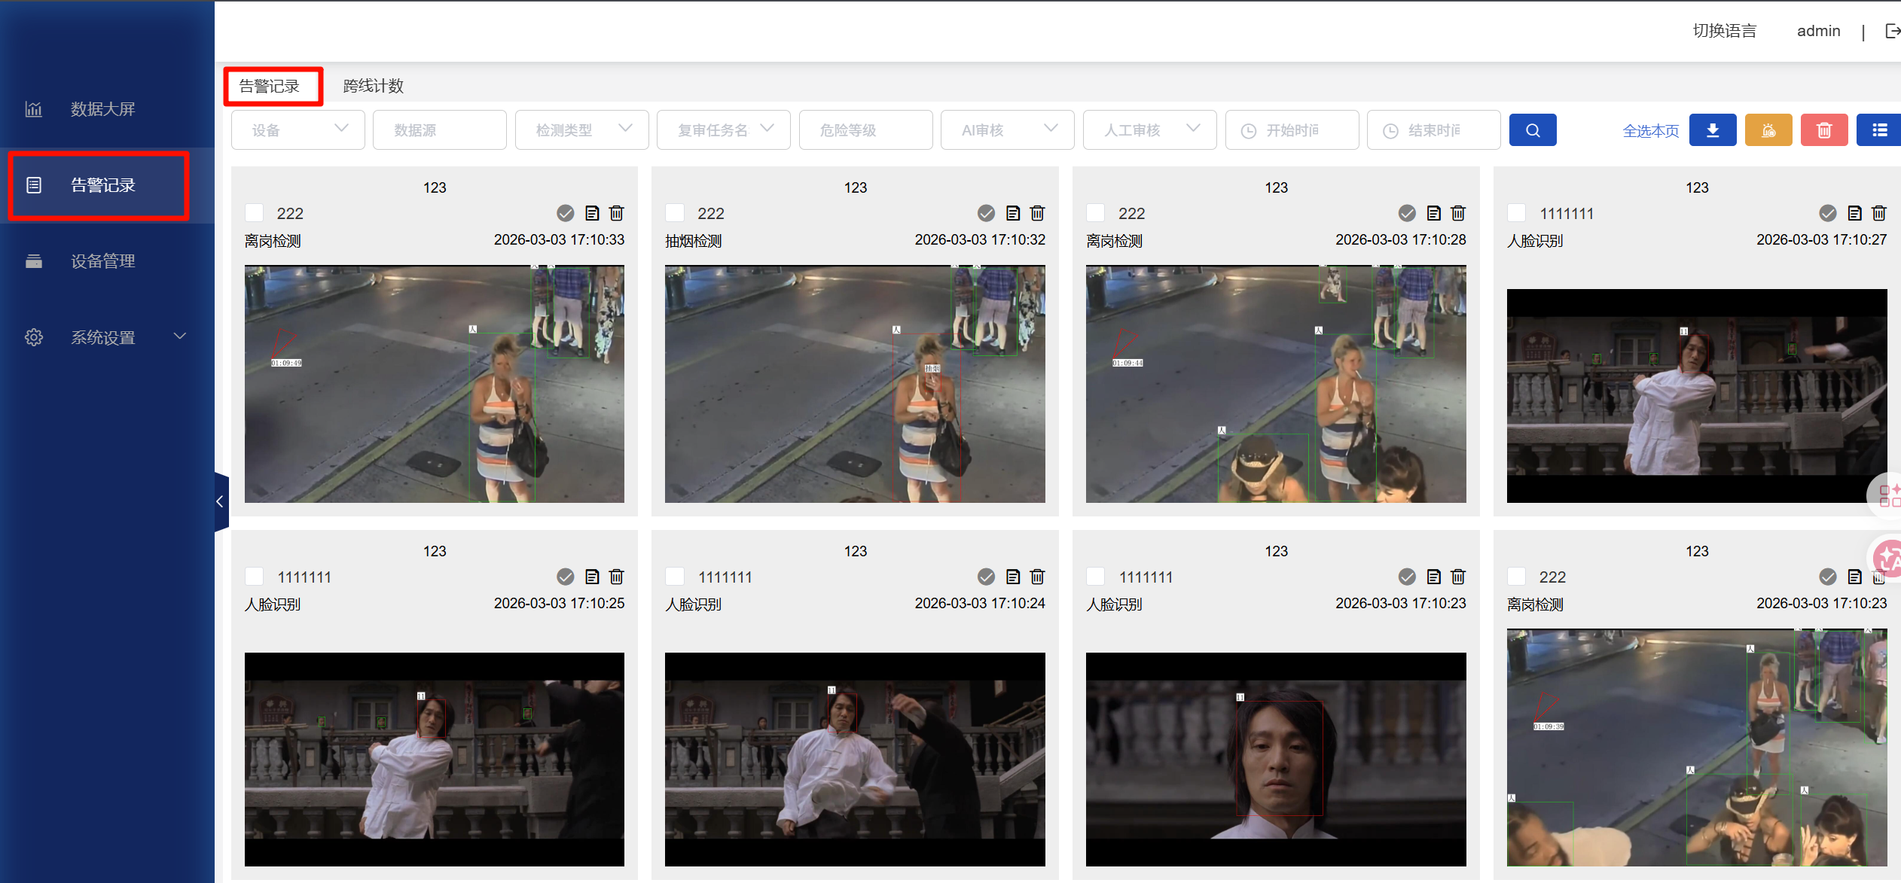The height and width of the screenshot is (883, 1901).
Task: Open details of the 17:10:28 离岗检测 alarm
Action: [1434, 213]
